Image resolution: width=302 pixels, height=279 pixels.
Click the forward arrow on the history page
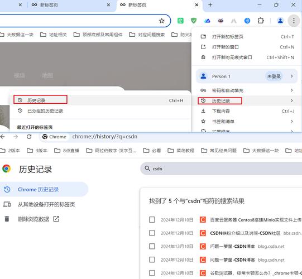tap(16, 137)
